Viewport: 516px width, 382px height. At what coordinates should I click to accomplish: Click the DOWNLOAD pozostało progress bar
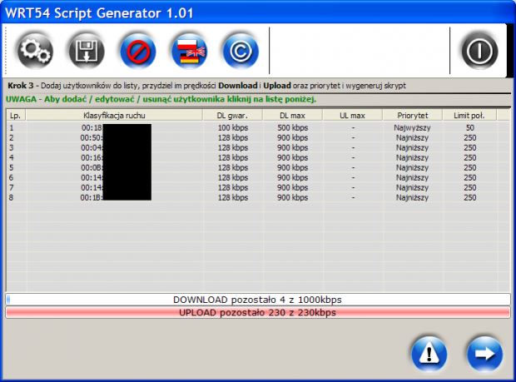[258, 300]
